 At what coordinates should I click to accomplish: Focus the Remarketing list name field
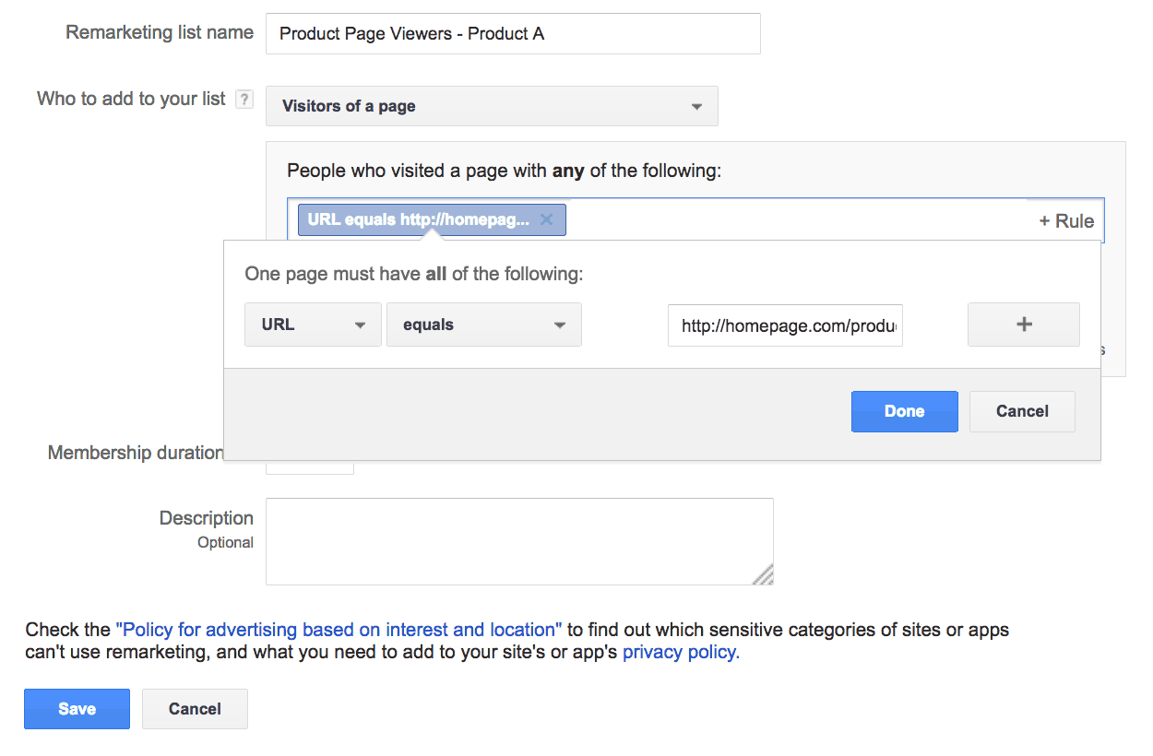513,34
